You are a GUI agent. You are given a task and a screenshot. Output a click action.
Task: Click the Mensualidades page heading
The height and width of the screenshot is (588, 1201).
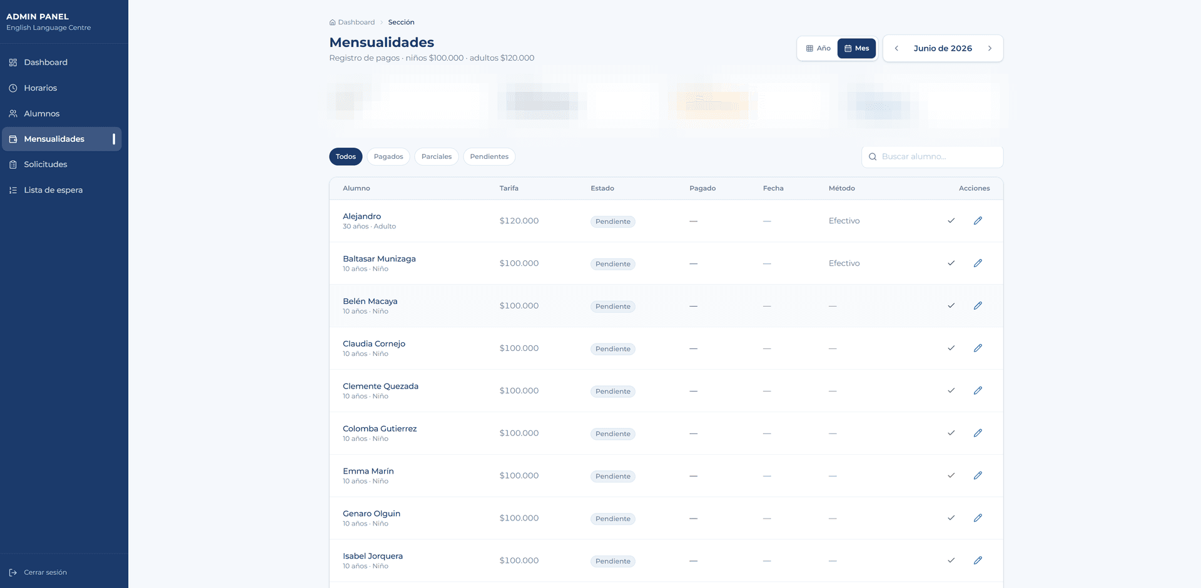point(382,43)
